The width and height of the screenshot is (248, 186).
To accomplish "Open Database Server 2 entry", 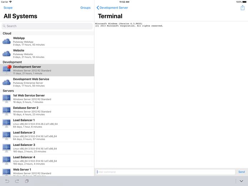I will [47, 111].
